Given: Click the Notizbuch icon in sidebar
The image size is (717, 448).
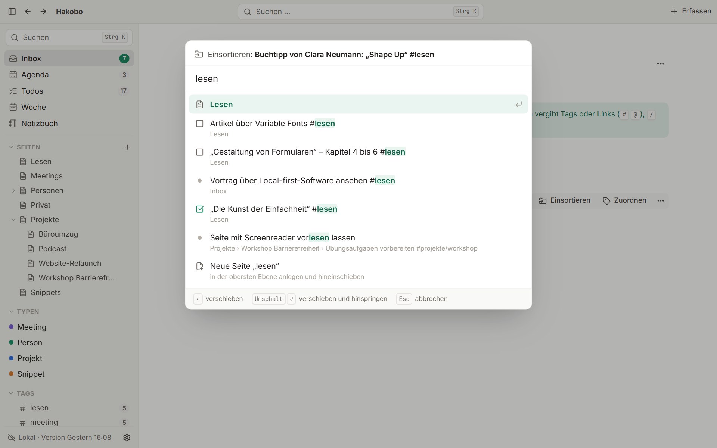Looking at the screenshot, I should coord(13,124).
